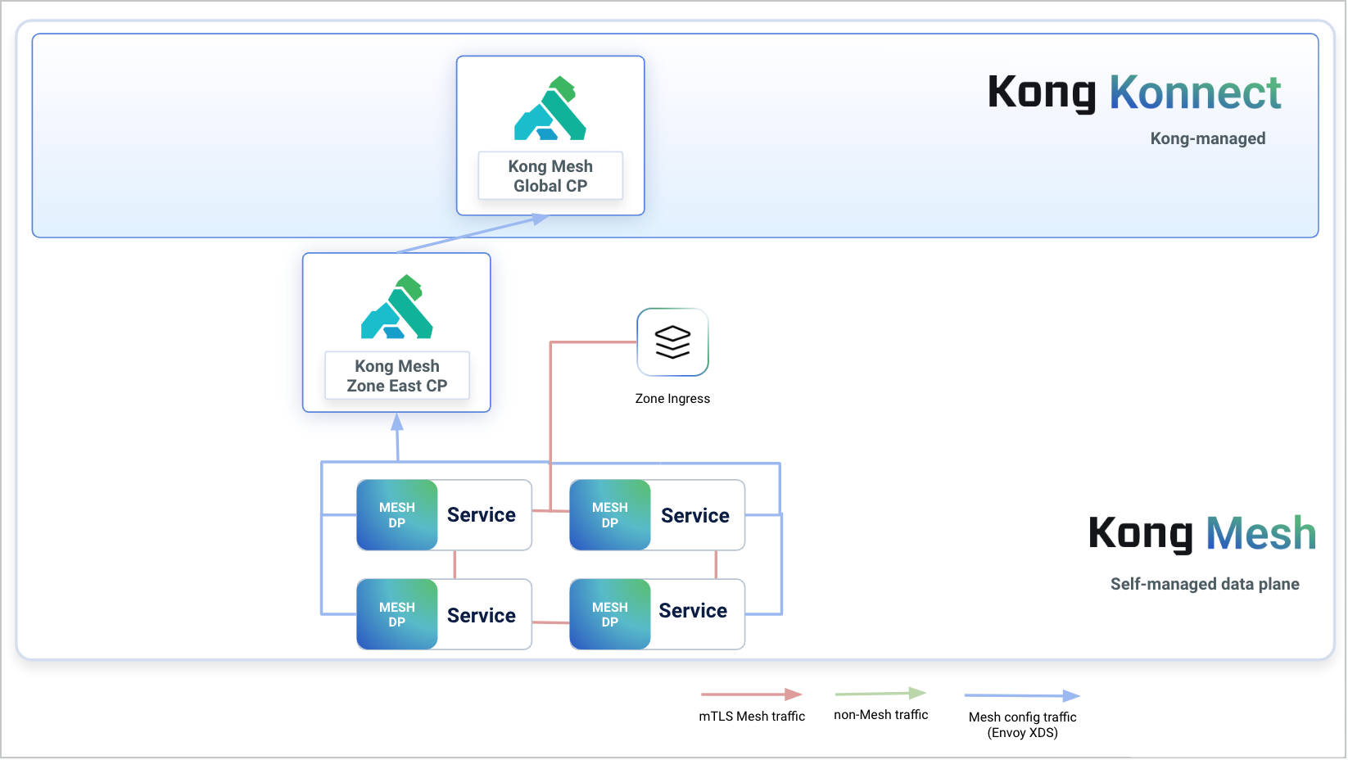Click the non-Mesh traffic legend label
1348x760 pixels.
pyautogui.click(x=881, y=715)
